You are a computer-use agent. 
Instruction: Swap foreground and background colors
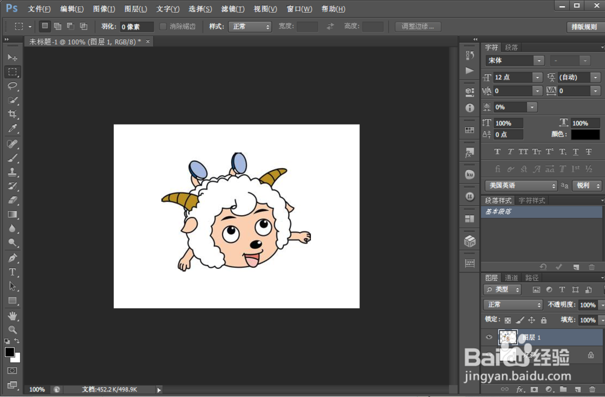16,341
